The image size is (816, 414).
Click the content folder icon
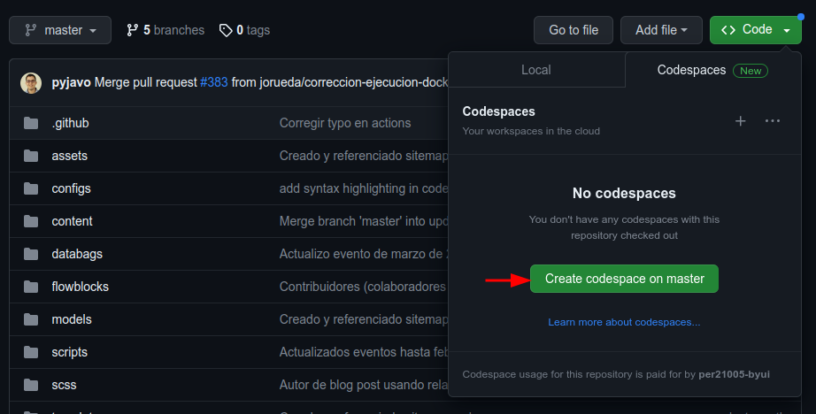(x=31, y=221)
